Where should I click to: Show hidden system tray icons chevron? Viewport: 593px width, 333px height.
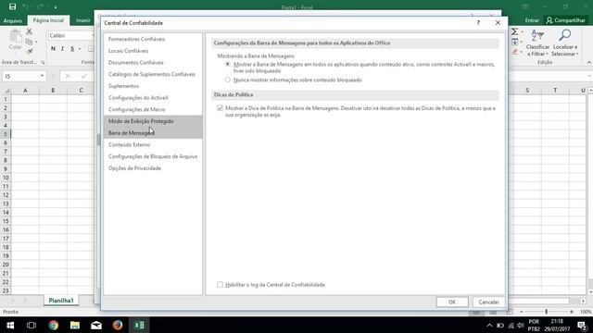pyautogui.click(x=489, y=326)
